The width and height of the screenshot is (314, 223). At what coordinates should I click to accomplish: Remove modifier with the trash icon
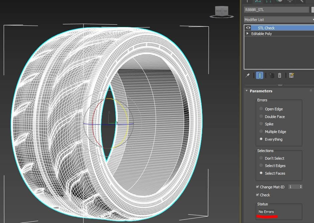[280, 75]
